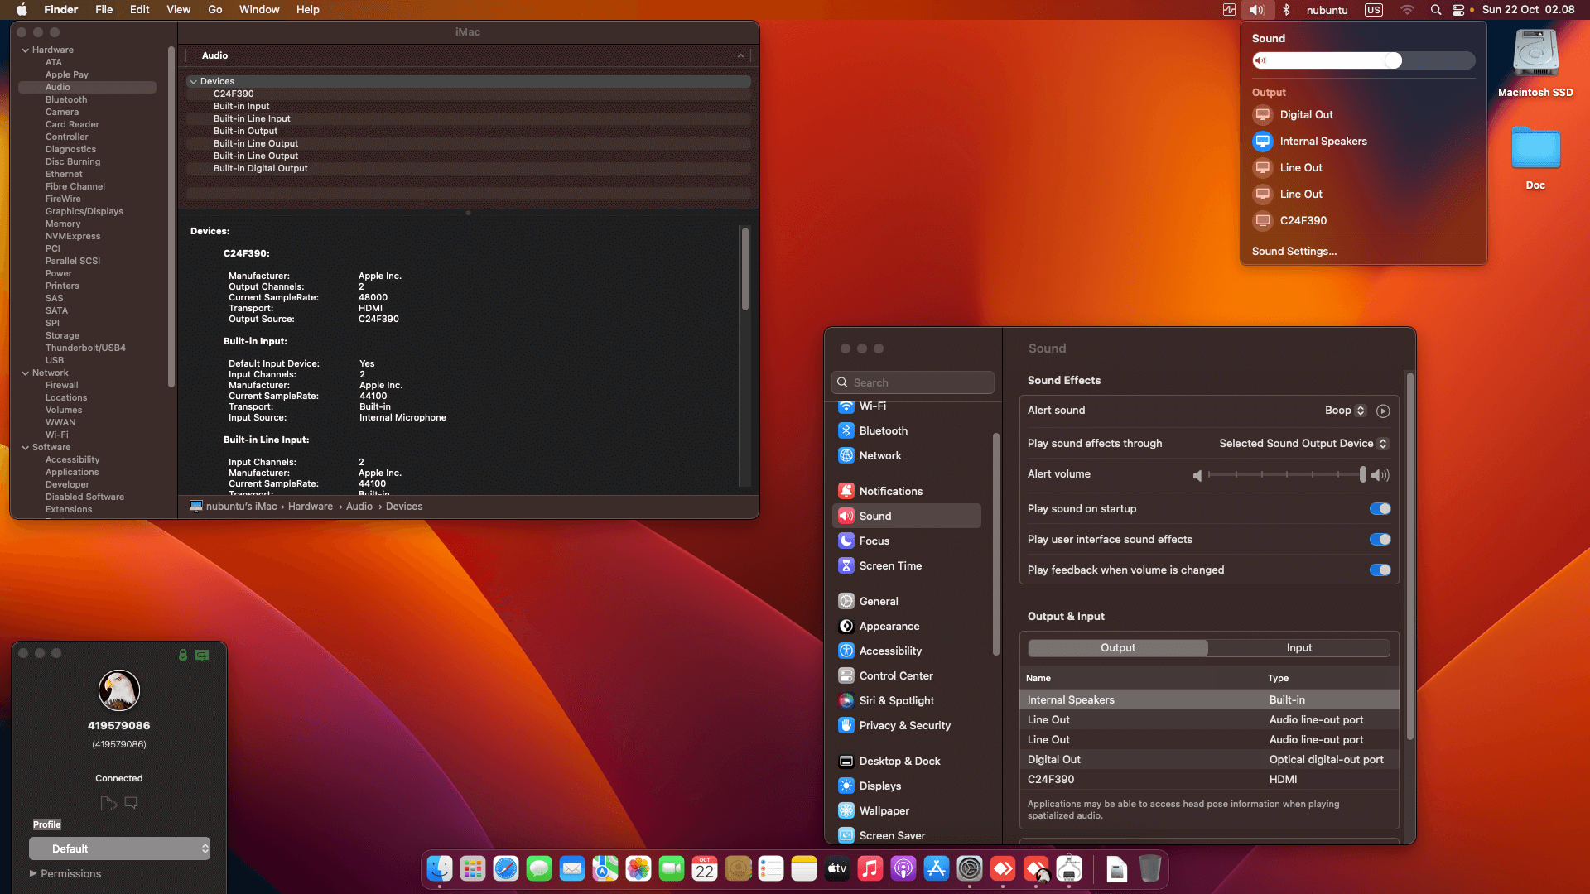Open the Default profile dropdown in AnyDesk
The height and width of the screenshot is (894, 1590).
pos(119,849)
